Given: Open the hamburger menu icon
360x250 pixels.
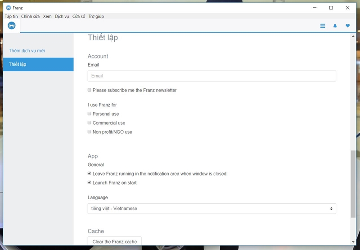Looking at the screenshot, I should [x=323, y=26].
